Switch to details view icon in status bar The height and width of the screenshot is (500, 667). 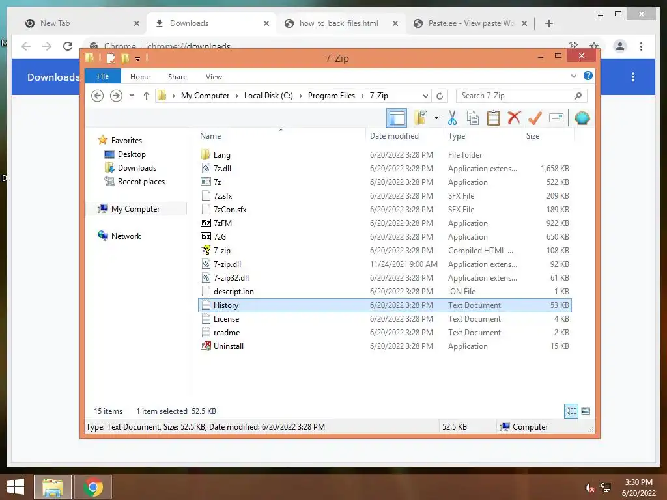click(x=571, y=411)
